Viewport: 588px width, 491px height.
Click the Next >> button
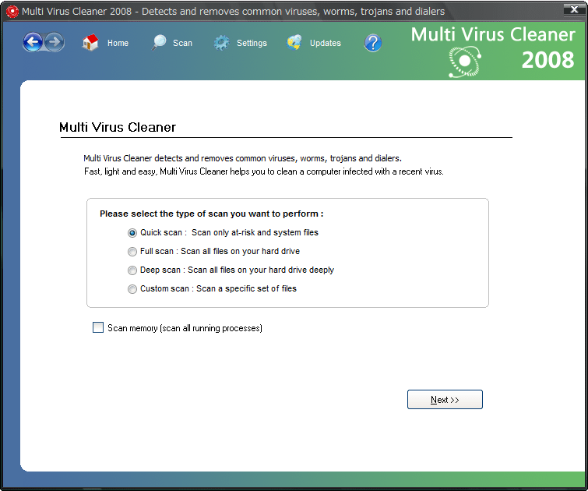tap(445, 399)
